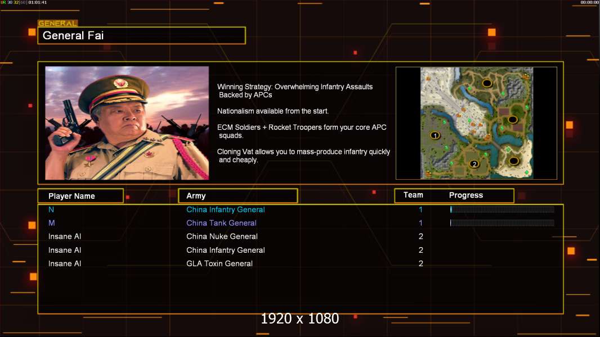Click the Team column header
Screen dimensions: 600x337
413,195
